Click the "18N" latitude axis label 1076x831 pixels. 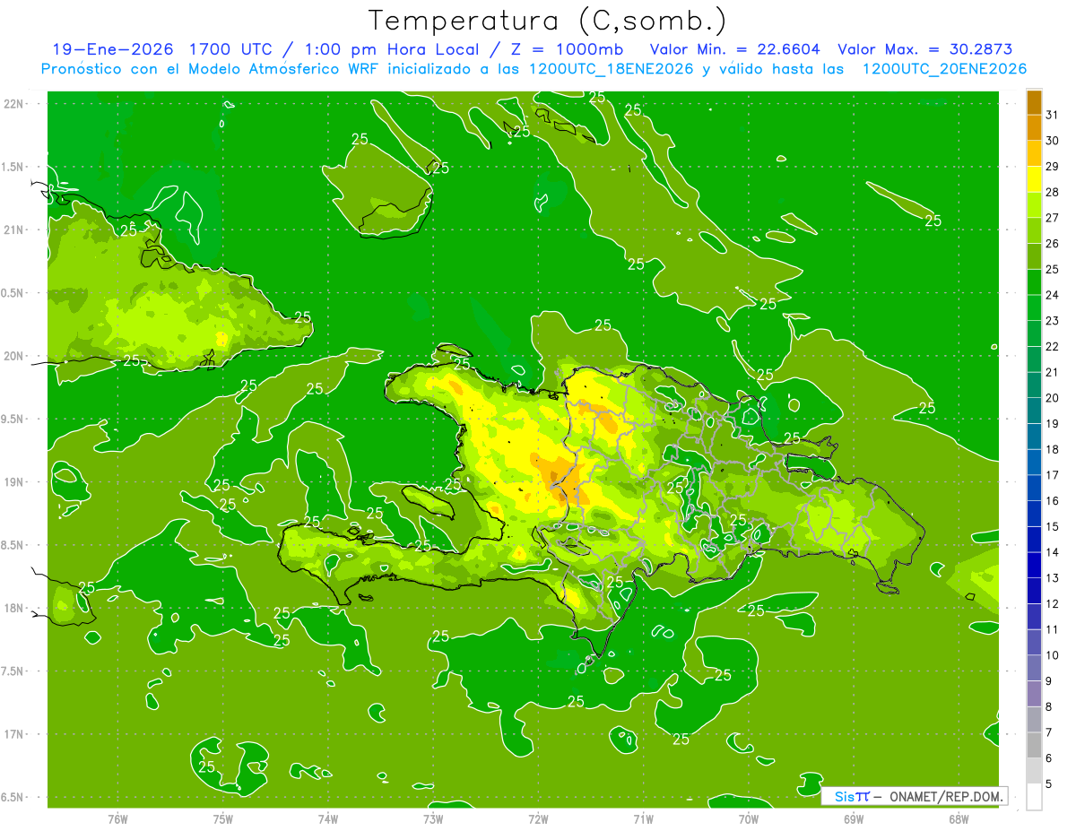(x=15, y=608)
